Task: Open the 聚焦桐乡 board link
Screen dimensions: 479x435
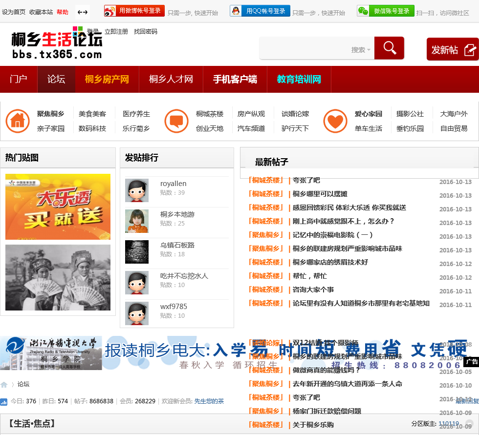Action: [51, 114]
